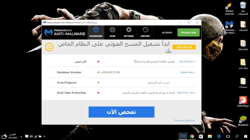The width and height of the screenshot is (250, 140).
Task: Open the Dashboard tab in Malwarebytes
Action: [96, 32]
